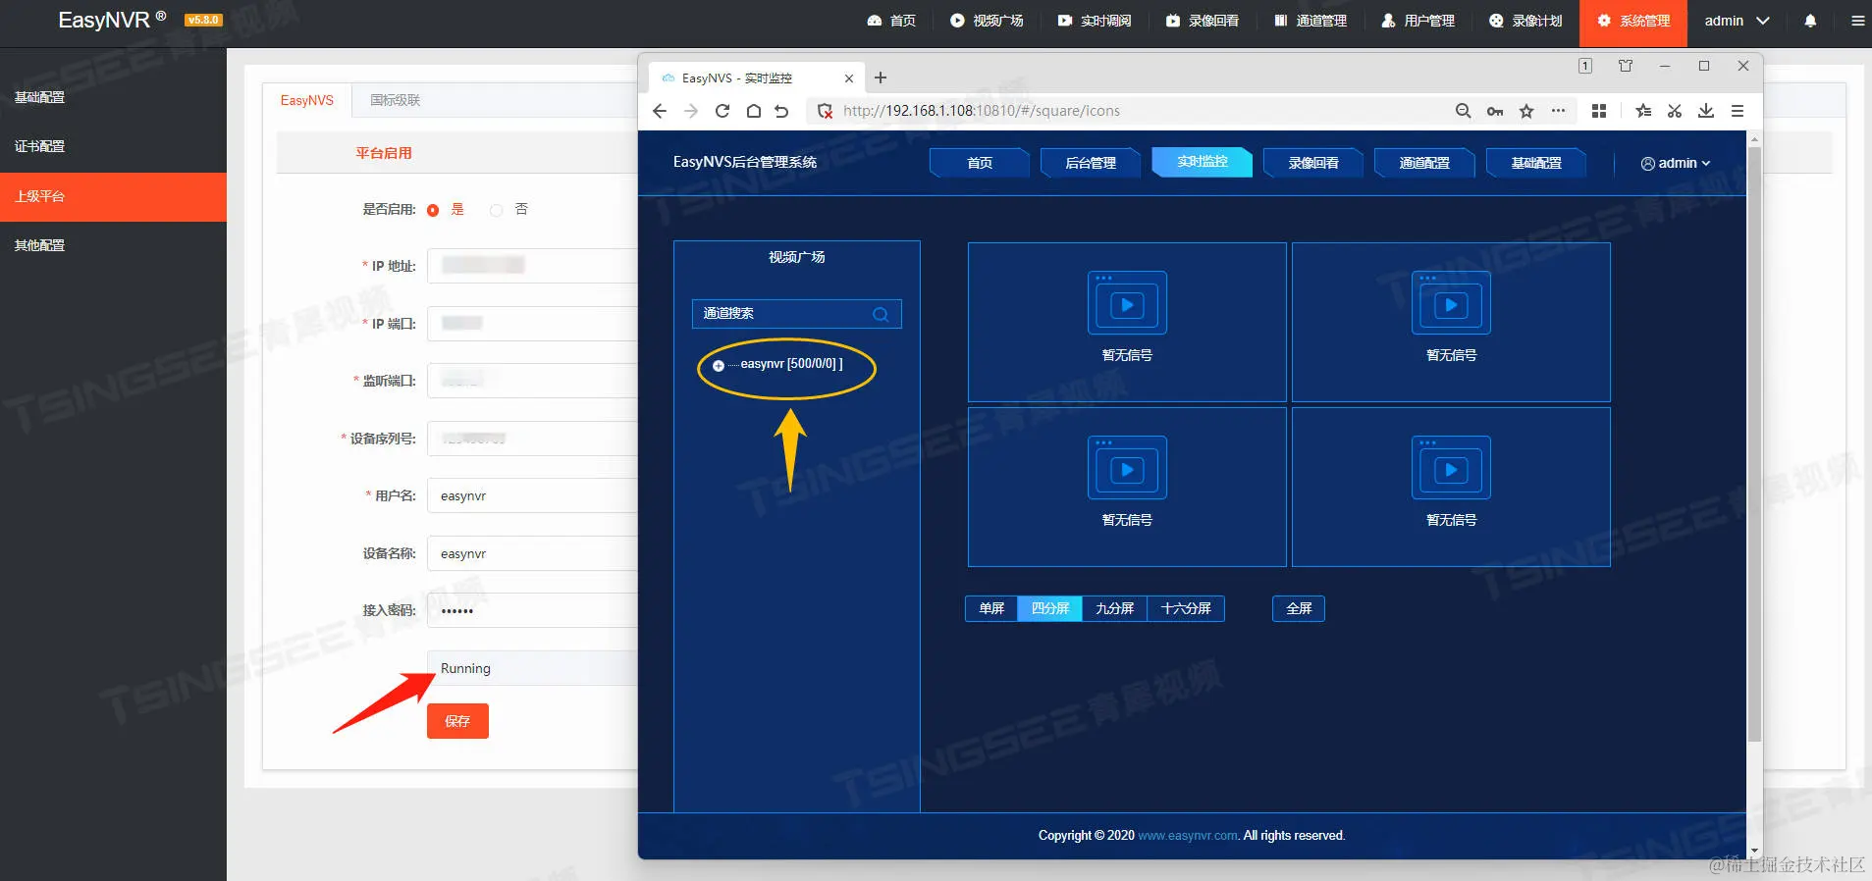The image size is (1872, 881).
Task: Switch to 九分屏 layout
Action: [1115, 608]
